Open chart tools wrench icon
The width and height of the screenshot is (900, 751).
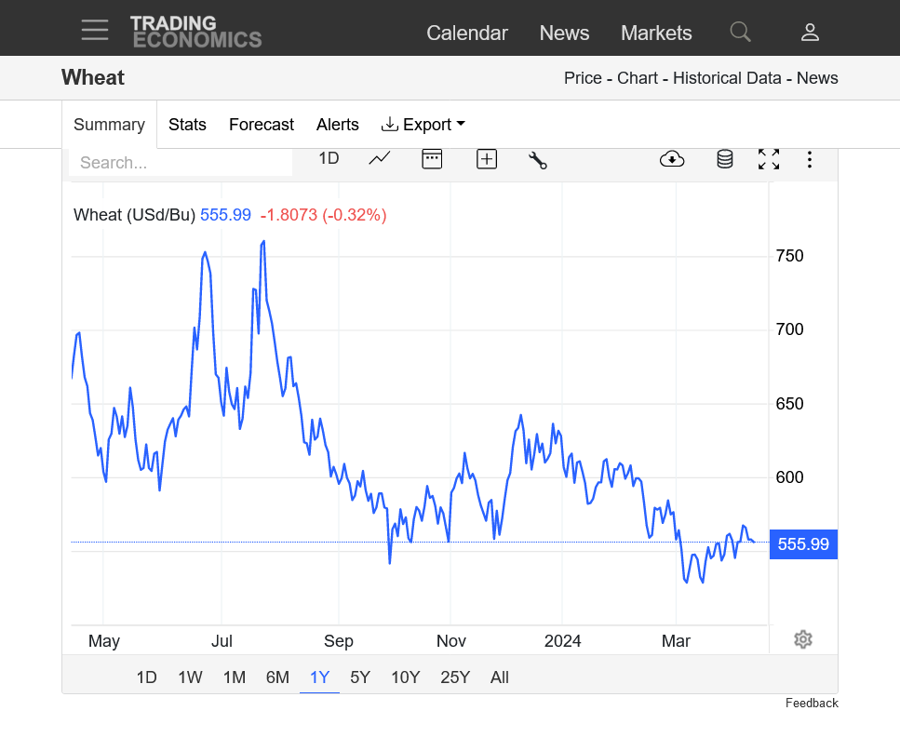click(x=537, y=159)
